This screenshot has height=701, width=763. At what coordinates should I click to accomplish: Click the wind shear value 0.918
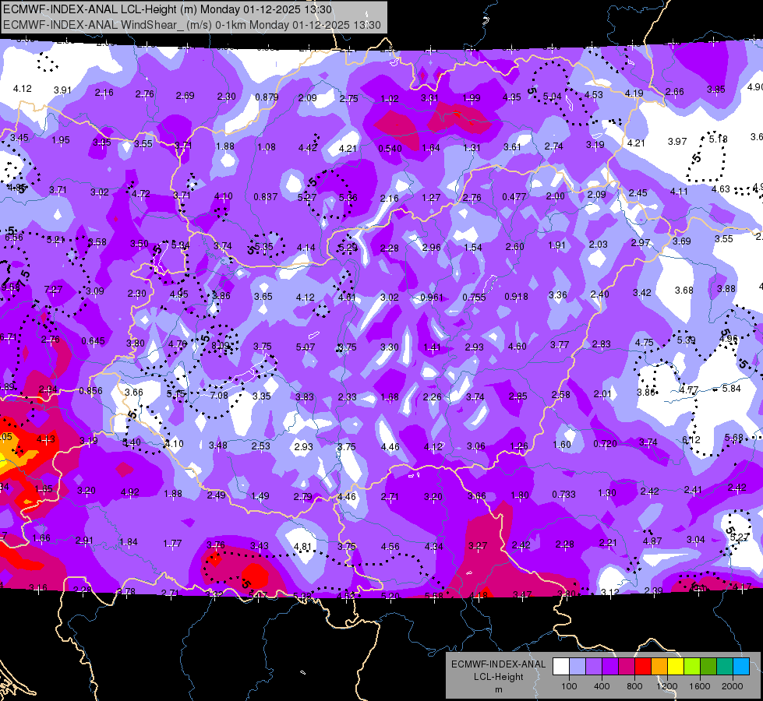(x=516, y=296)
